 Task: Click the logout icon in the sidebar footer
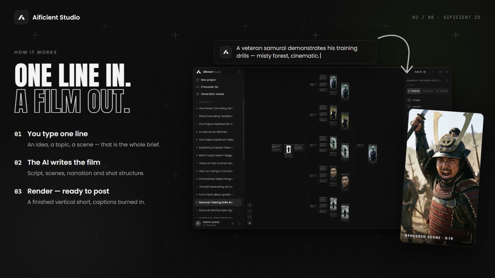[x=239, y=224]
